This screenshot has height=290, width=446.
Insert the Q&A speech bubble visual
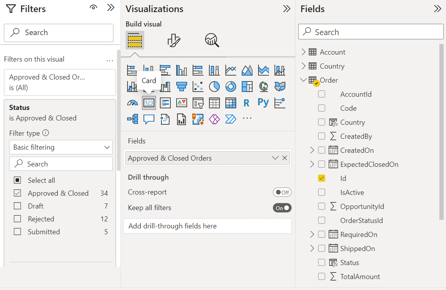coord(149,119)
